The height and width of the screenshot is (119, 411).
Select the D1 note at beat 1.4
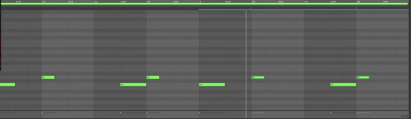click(x=153, y=77)
